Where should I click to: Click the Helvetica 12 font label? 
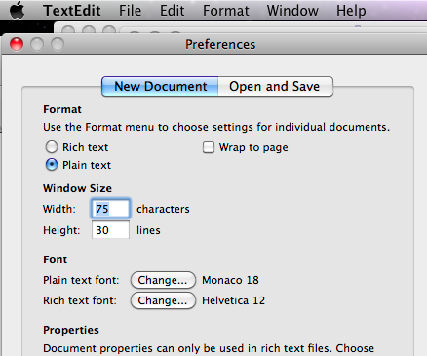click(x=233, y=300)
